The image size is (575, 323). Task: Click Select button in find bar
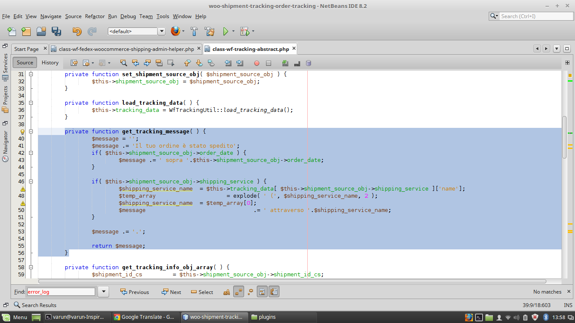click(x=202, y=292)
